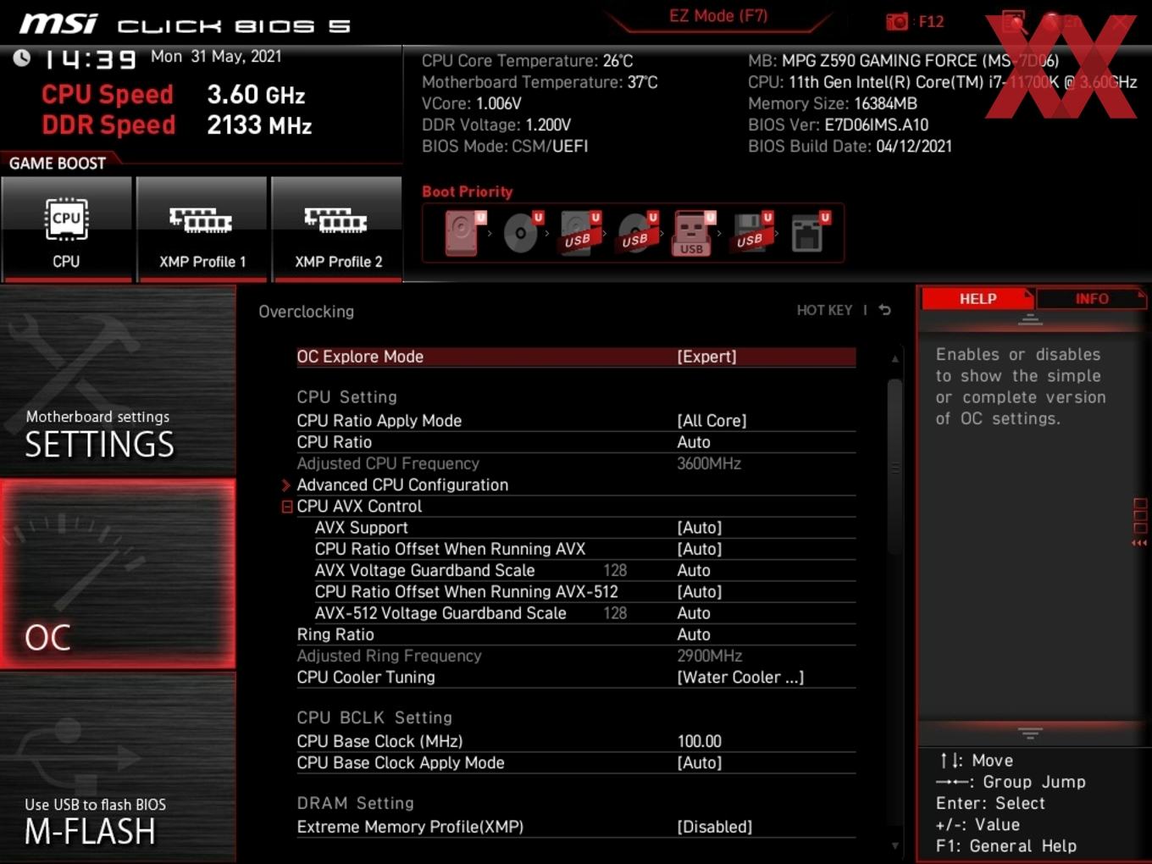Click the date Mon 31 May, 2021
The width and height of the screenshot is (1152, 864).
pyautogui.click(x=216, y=56)
